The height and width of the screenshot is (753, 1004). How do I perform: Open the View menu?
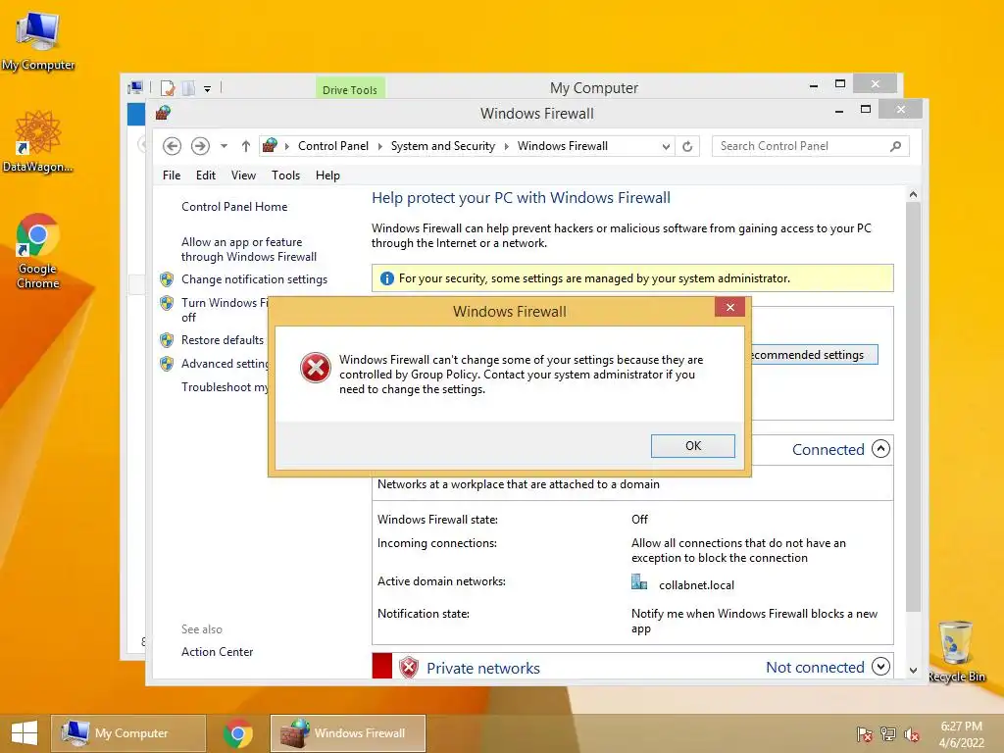[x=243, y=176]
